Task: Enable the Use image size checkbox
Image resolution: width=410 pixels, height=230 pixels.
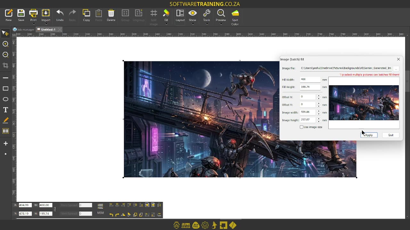Action: (301, 127)
